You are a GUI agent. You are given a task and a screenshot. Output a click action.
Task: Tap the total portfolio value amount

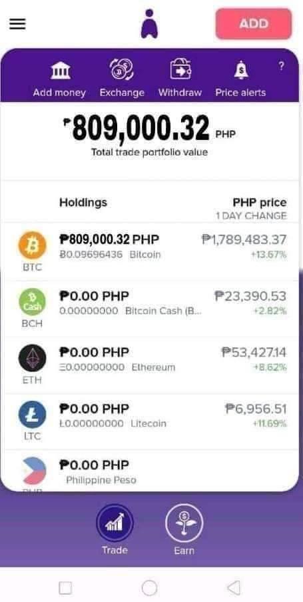click(x=141, y=128)
